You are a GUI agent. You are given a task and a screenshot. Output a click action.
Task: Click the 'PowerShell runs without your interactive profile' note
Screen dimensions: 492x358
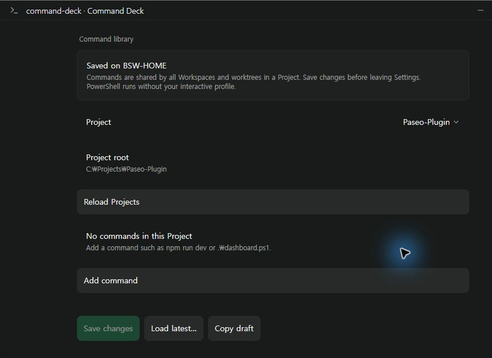161,87
